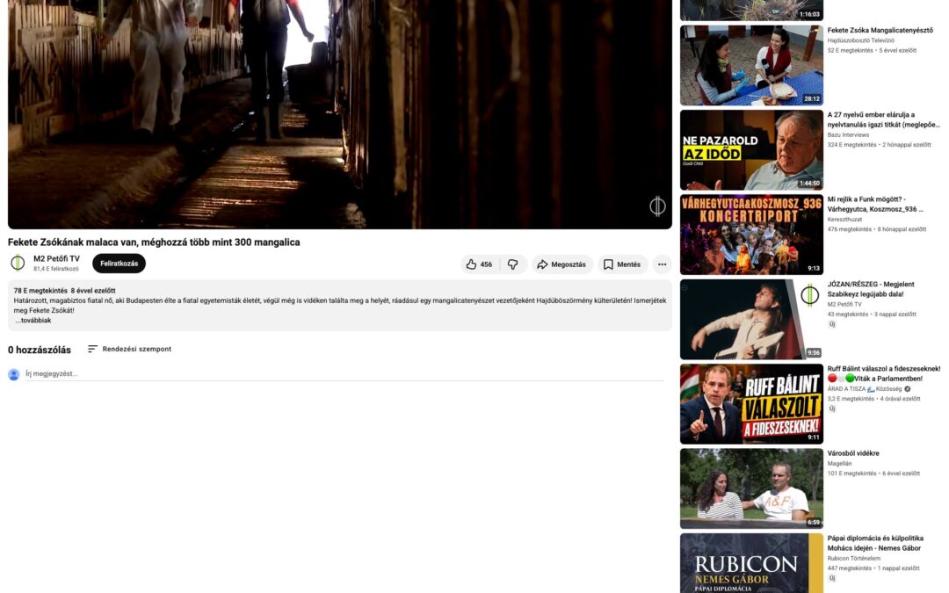Subscribe via Feliratkozás button
This screenshot has height=593, width=949.
coord(120,264)
